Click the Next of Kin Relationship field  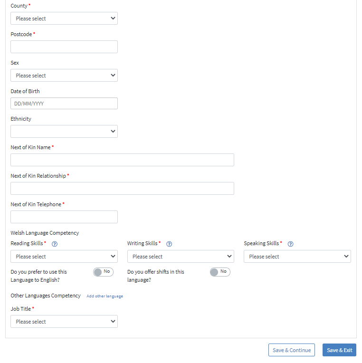coord(122,188)
